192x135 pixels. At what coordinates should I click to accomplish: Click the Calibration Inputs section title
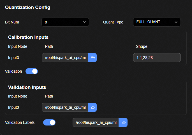coord(28,37)
